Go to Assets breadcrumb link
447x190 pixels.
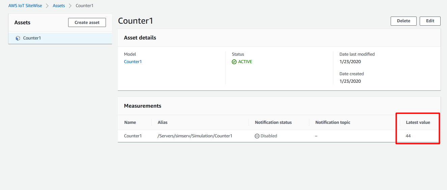[59, 6]
